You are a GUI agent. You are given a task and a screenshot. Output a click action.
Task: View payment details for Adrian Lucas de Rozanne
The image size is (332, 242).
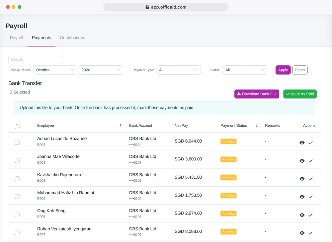[302, 143]
